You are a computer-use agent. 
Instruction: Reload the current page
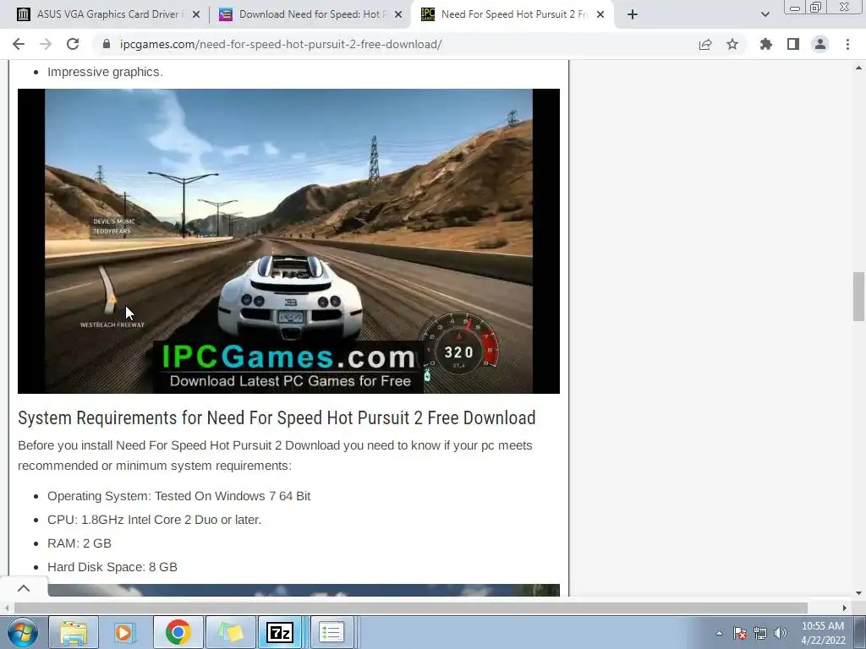tap(73, 44)
